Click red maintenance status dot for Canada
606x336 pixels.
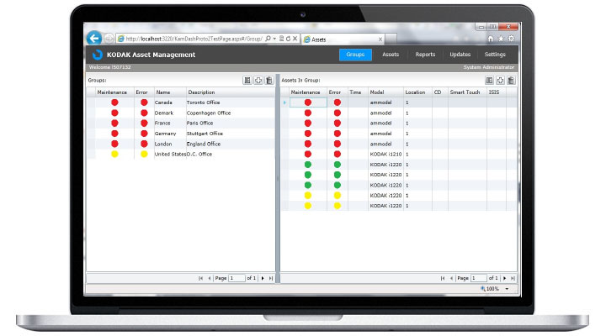(114, 102)
